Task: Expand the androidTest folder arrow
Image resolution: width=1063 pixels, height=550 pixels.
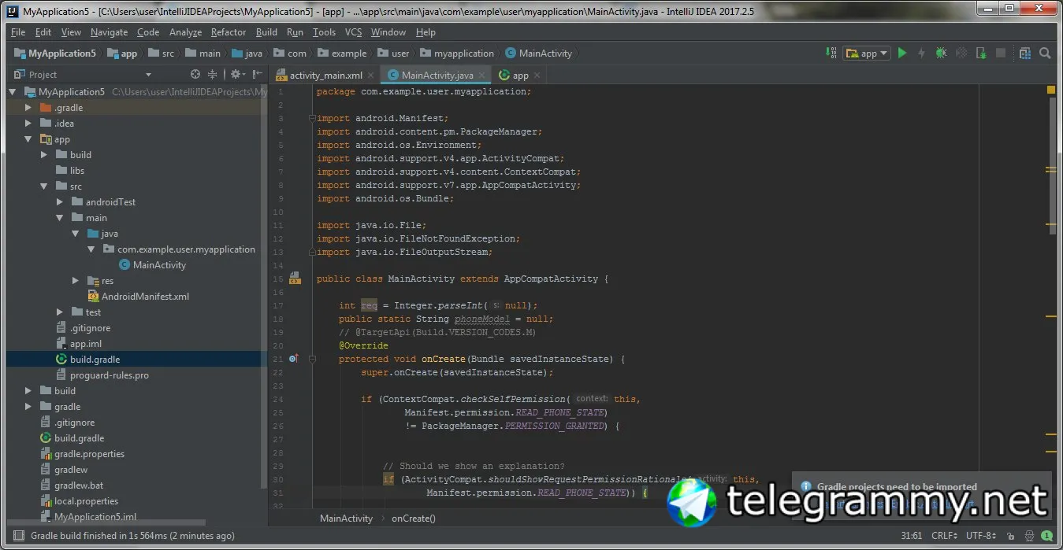Action: [x=60, y=202]
